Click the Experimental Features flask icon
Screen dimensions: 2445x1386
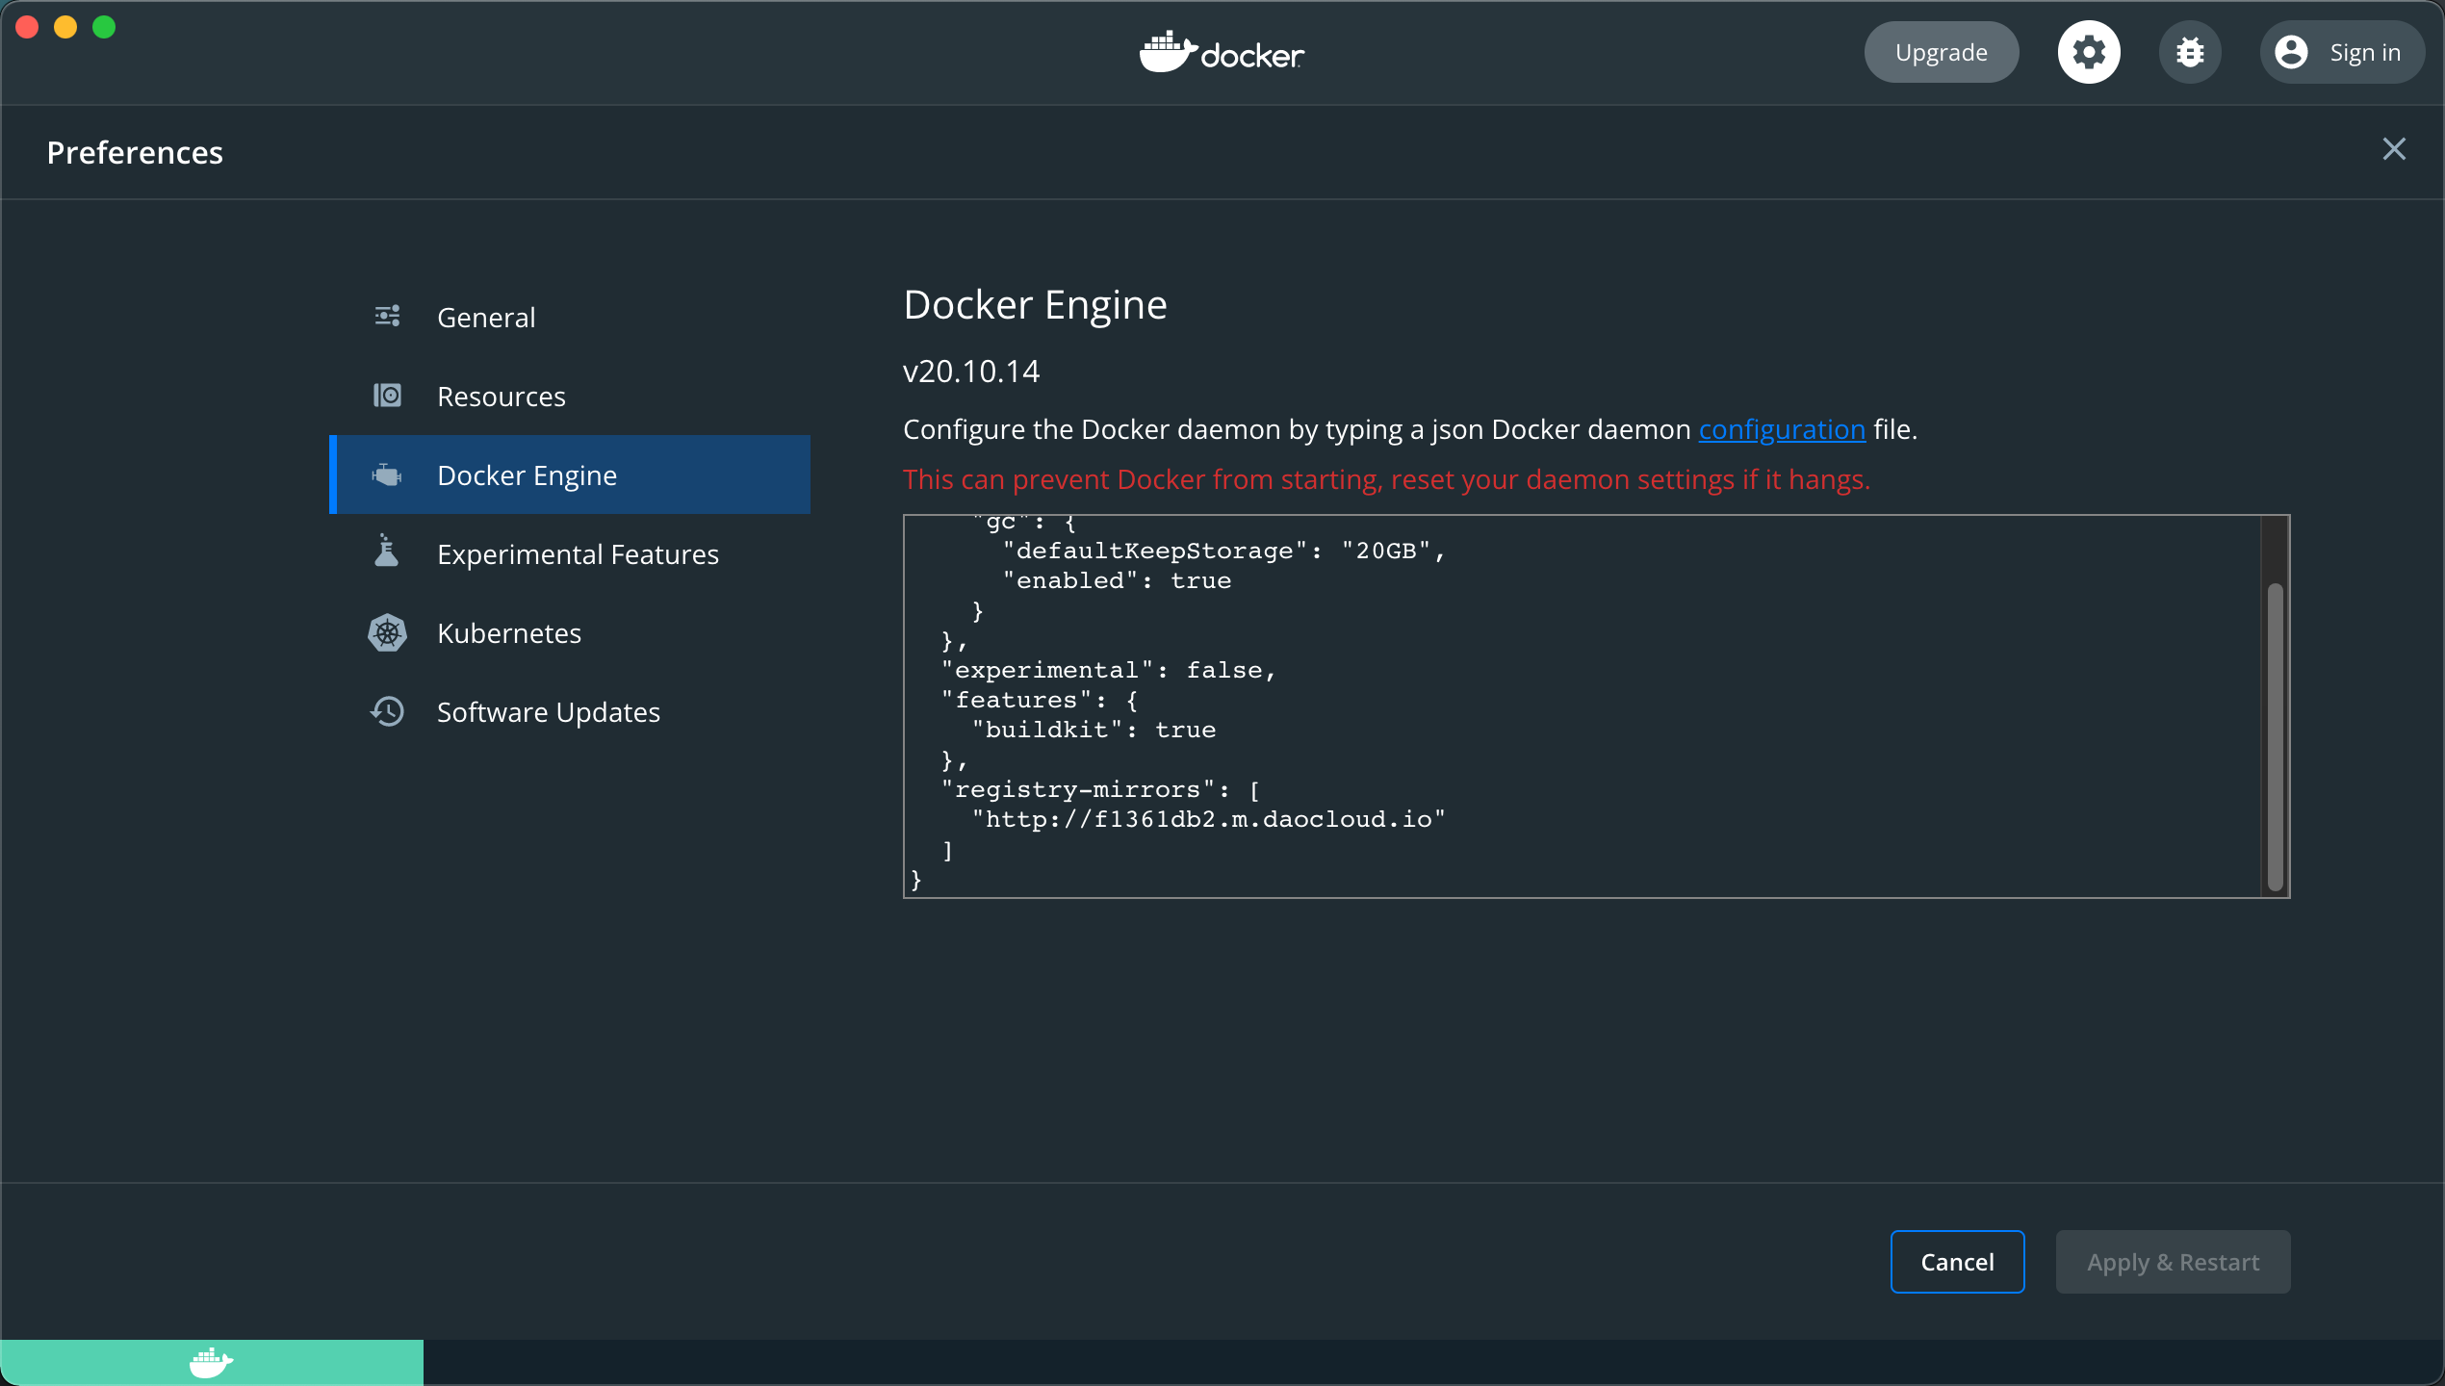pyautogui.click(x=387, y=552)
